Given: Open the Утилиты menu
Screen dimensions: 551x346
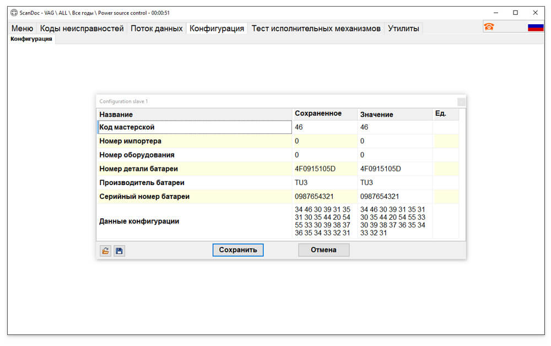Looking at the screenshot, I should pyautogui.click(x=403, y=29).
